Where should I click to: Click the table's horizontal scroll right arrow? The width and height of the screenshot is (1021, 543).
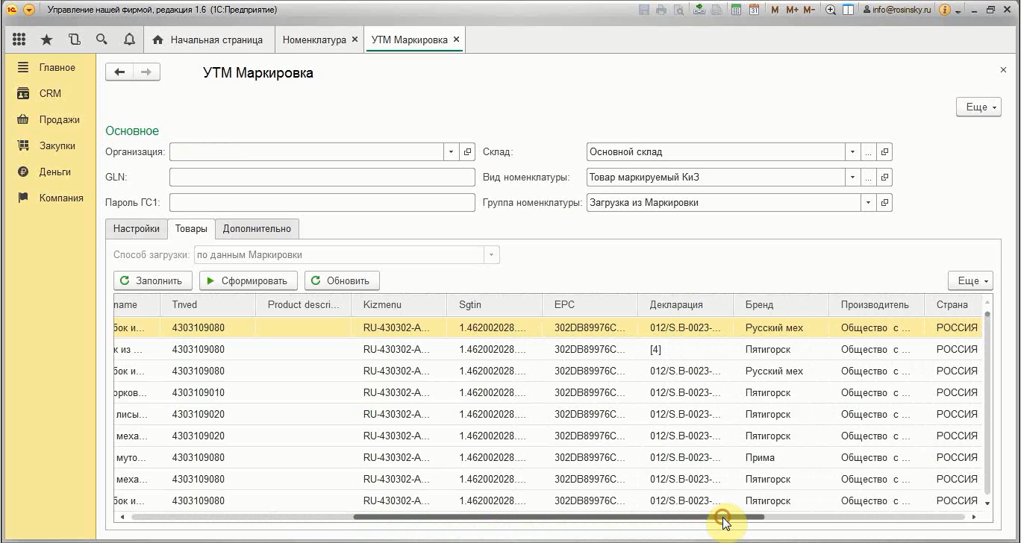click(974, 517)
